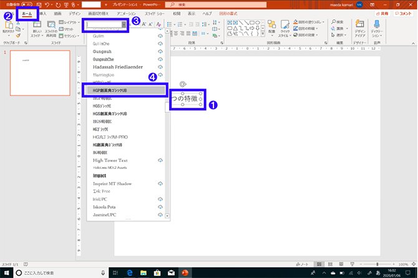Screen dimensions: 418x278
Task: Click the Paste clipboard icon
Action: [9, 26]
